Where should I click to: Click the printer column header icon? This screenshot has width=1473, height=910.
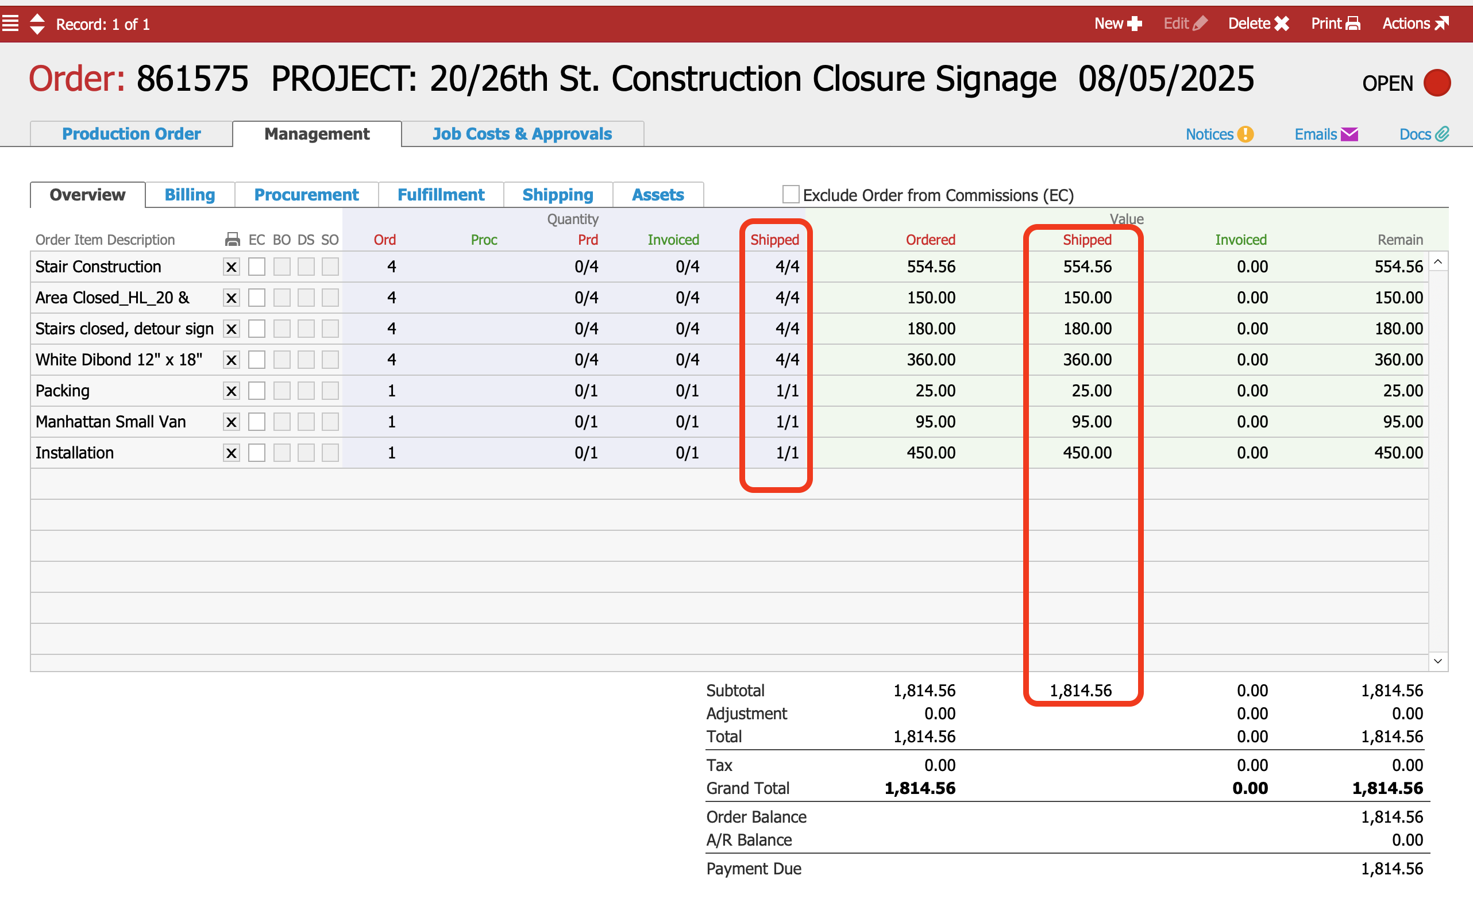pos(232,240)
